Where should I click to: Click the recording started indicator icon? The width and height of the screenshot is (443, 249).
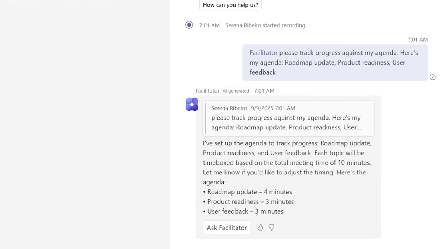tap(189, 25)
